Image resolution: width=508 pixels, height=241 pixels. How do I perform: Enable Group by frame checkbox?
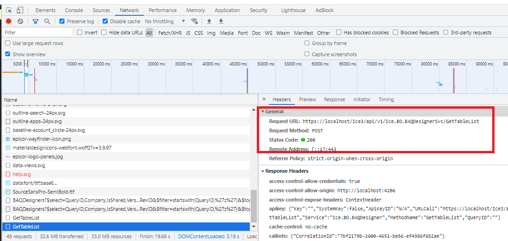(307, 43)
